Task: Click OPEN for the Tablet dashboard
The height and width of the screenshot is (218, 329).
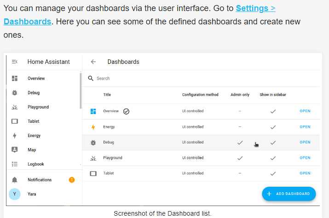Action: 305,173
